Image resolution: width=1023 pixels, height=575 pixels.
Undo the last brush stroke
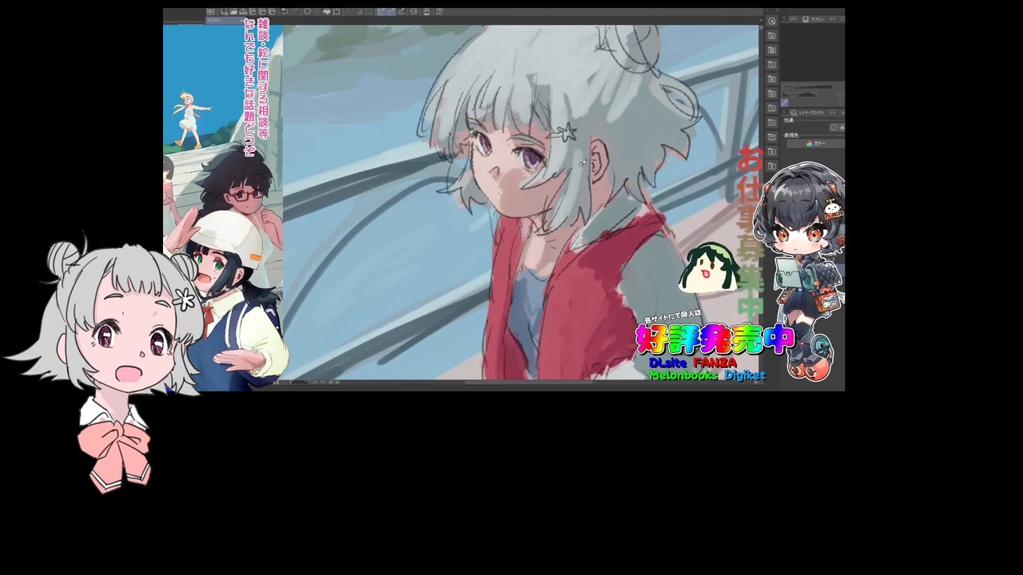tap(285, 12)
